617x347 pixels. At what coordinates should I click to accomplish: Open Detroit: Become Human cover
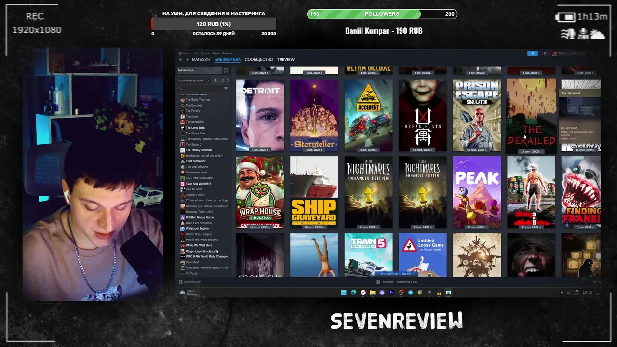click(x=260, y=115)
